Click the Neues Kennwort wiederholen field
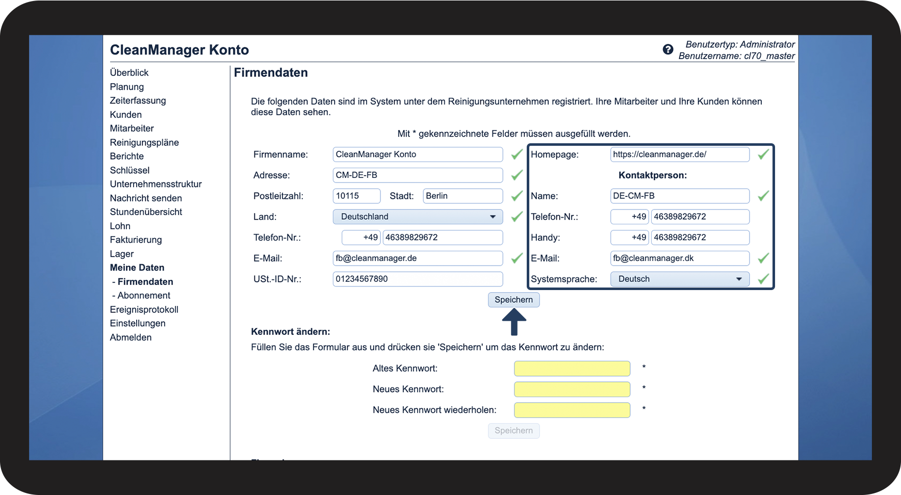This screenshot has height=495, width=901. [572, 410]
